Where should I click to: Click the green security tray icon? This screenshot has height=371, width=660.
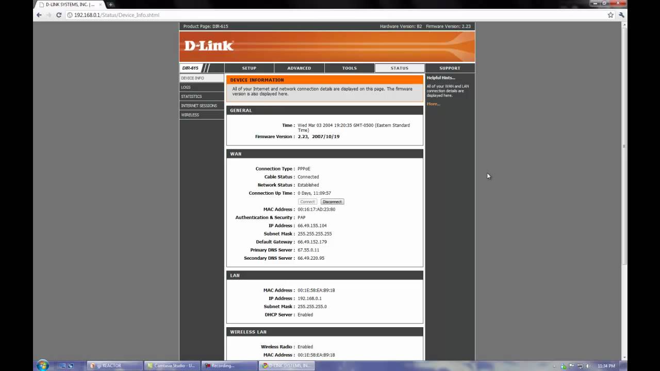(x=564, y=366)
